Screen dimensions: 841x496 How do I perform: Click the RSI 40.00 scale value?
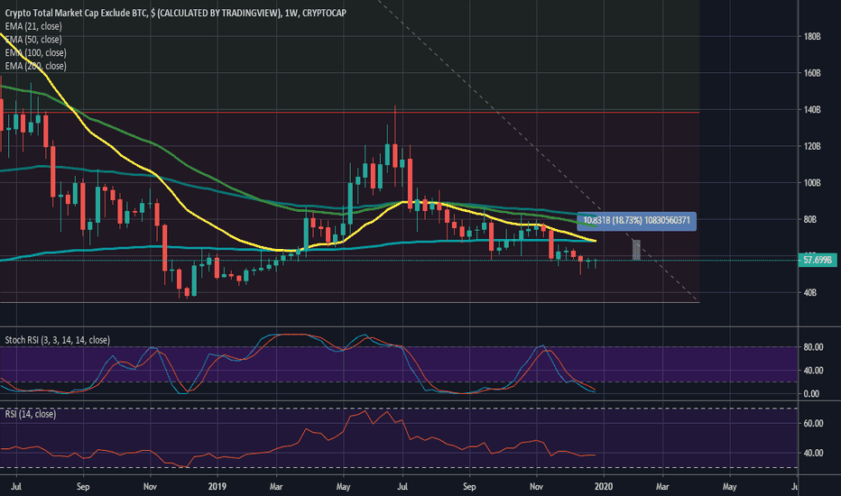(813, 453)
